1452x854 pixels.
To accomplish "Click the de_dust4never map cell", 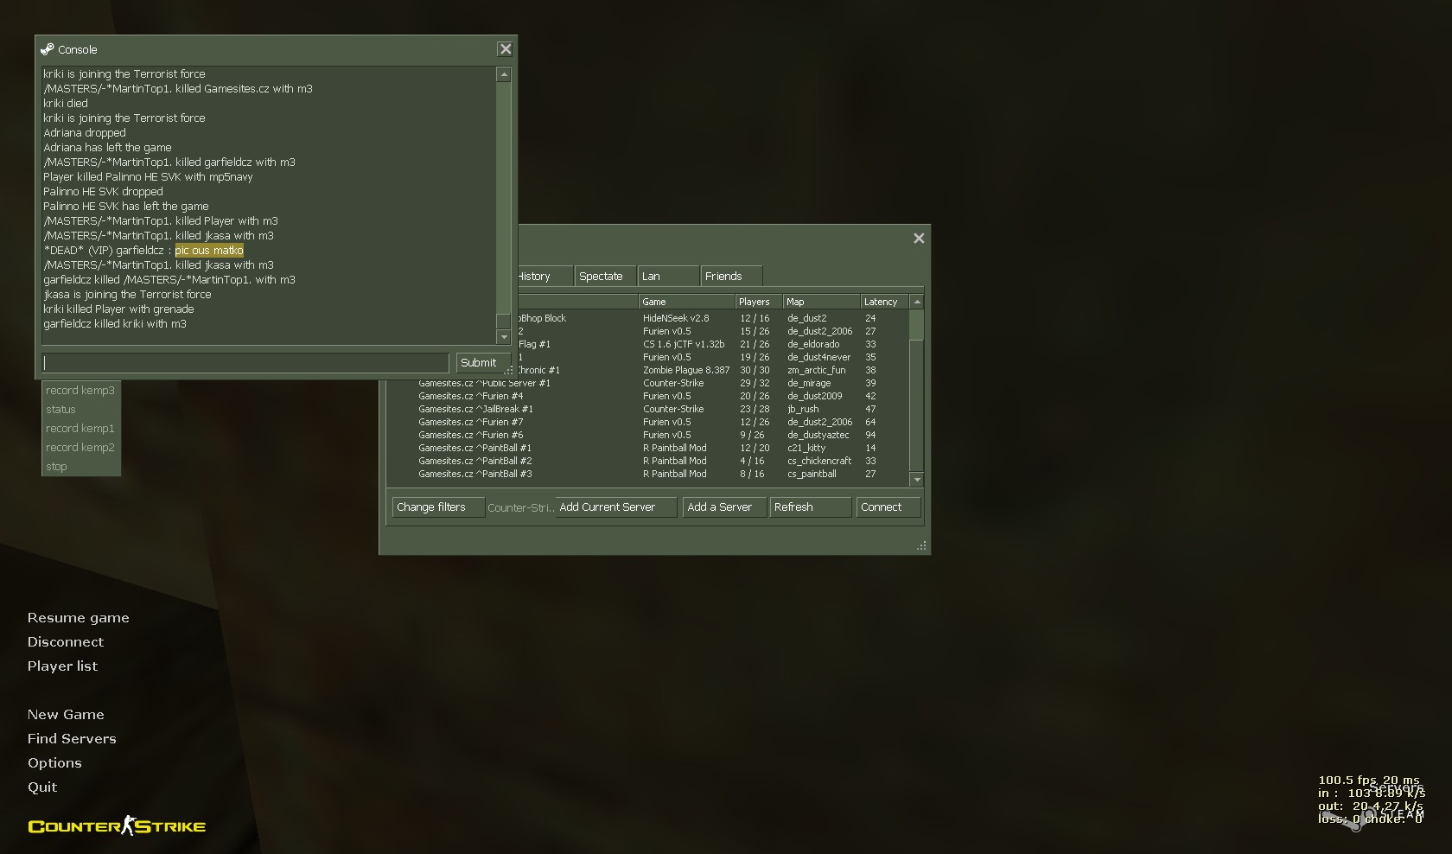I will (x=818, y=357).
